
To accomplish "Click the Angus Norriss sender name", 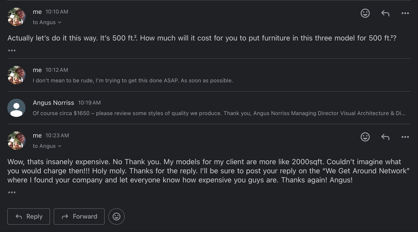I will [x=53, y=103].
